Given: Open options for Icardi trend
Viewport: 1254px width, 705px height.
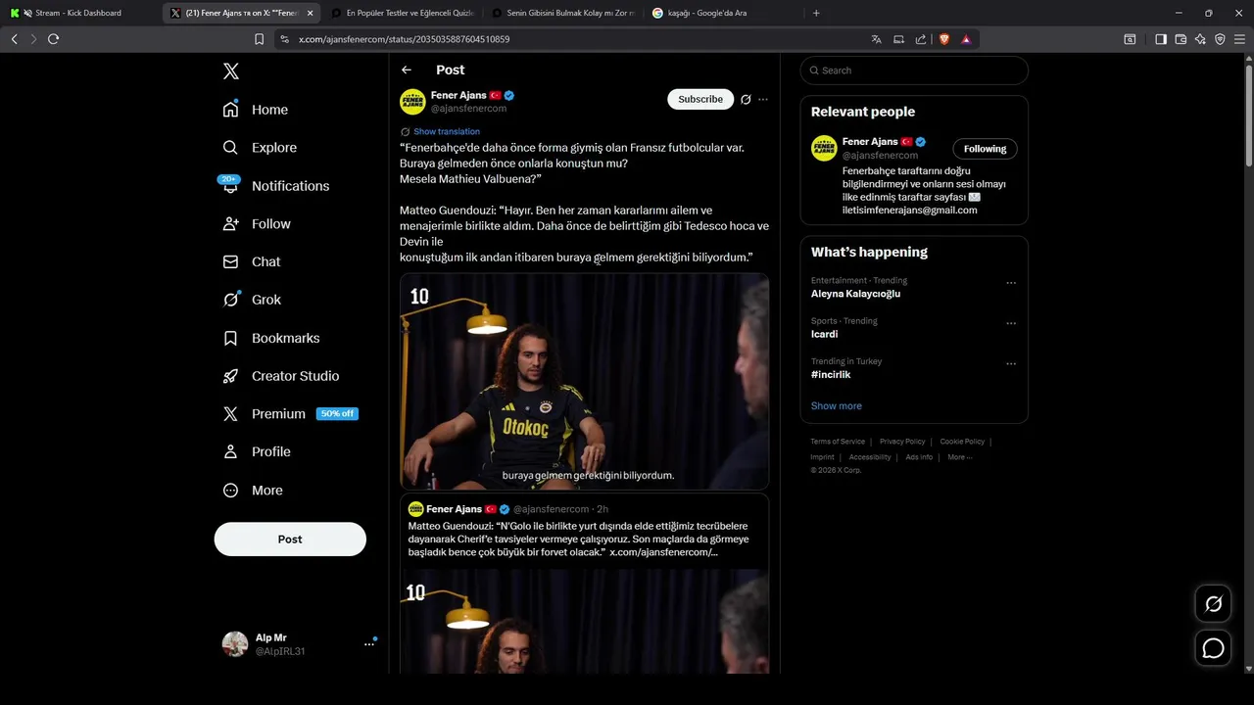Looking at the screenshot, I should pyautogui.click(x=1011, y=323).
